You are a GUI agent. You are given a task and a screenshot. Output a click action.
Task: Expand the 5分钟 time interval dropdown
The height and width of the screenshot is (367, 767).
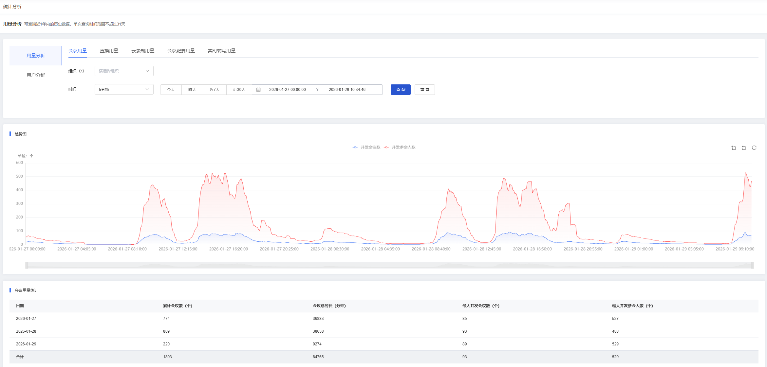(124, 90)
